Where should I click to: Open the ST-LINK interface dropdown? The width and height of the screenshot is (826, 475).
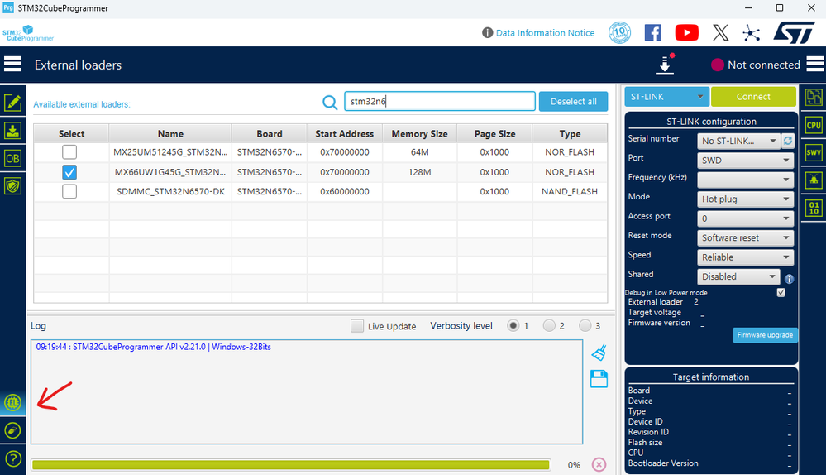(x=667, y=97)
